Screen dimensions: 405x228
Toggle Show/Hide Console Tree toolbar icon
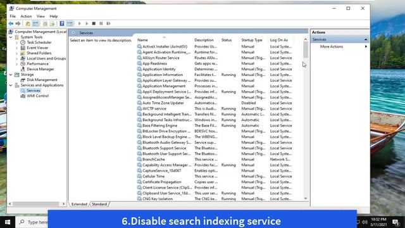(35, 23)
